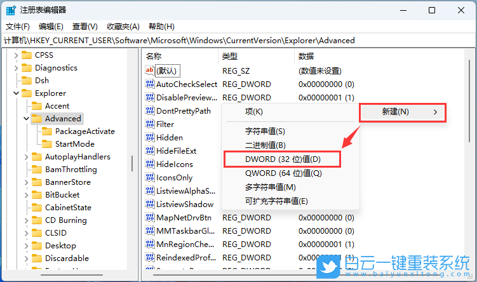Screen dimensions: 477x282
Task: Click the HideFileExt value icon
Action: [150, 151]
